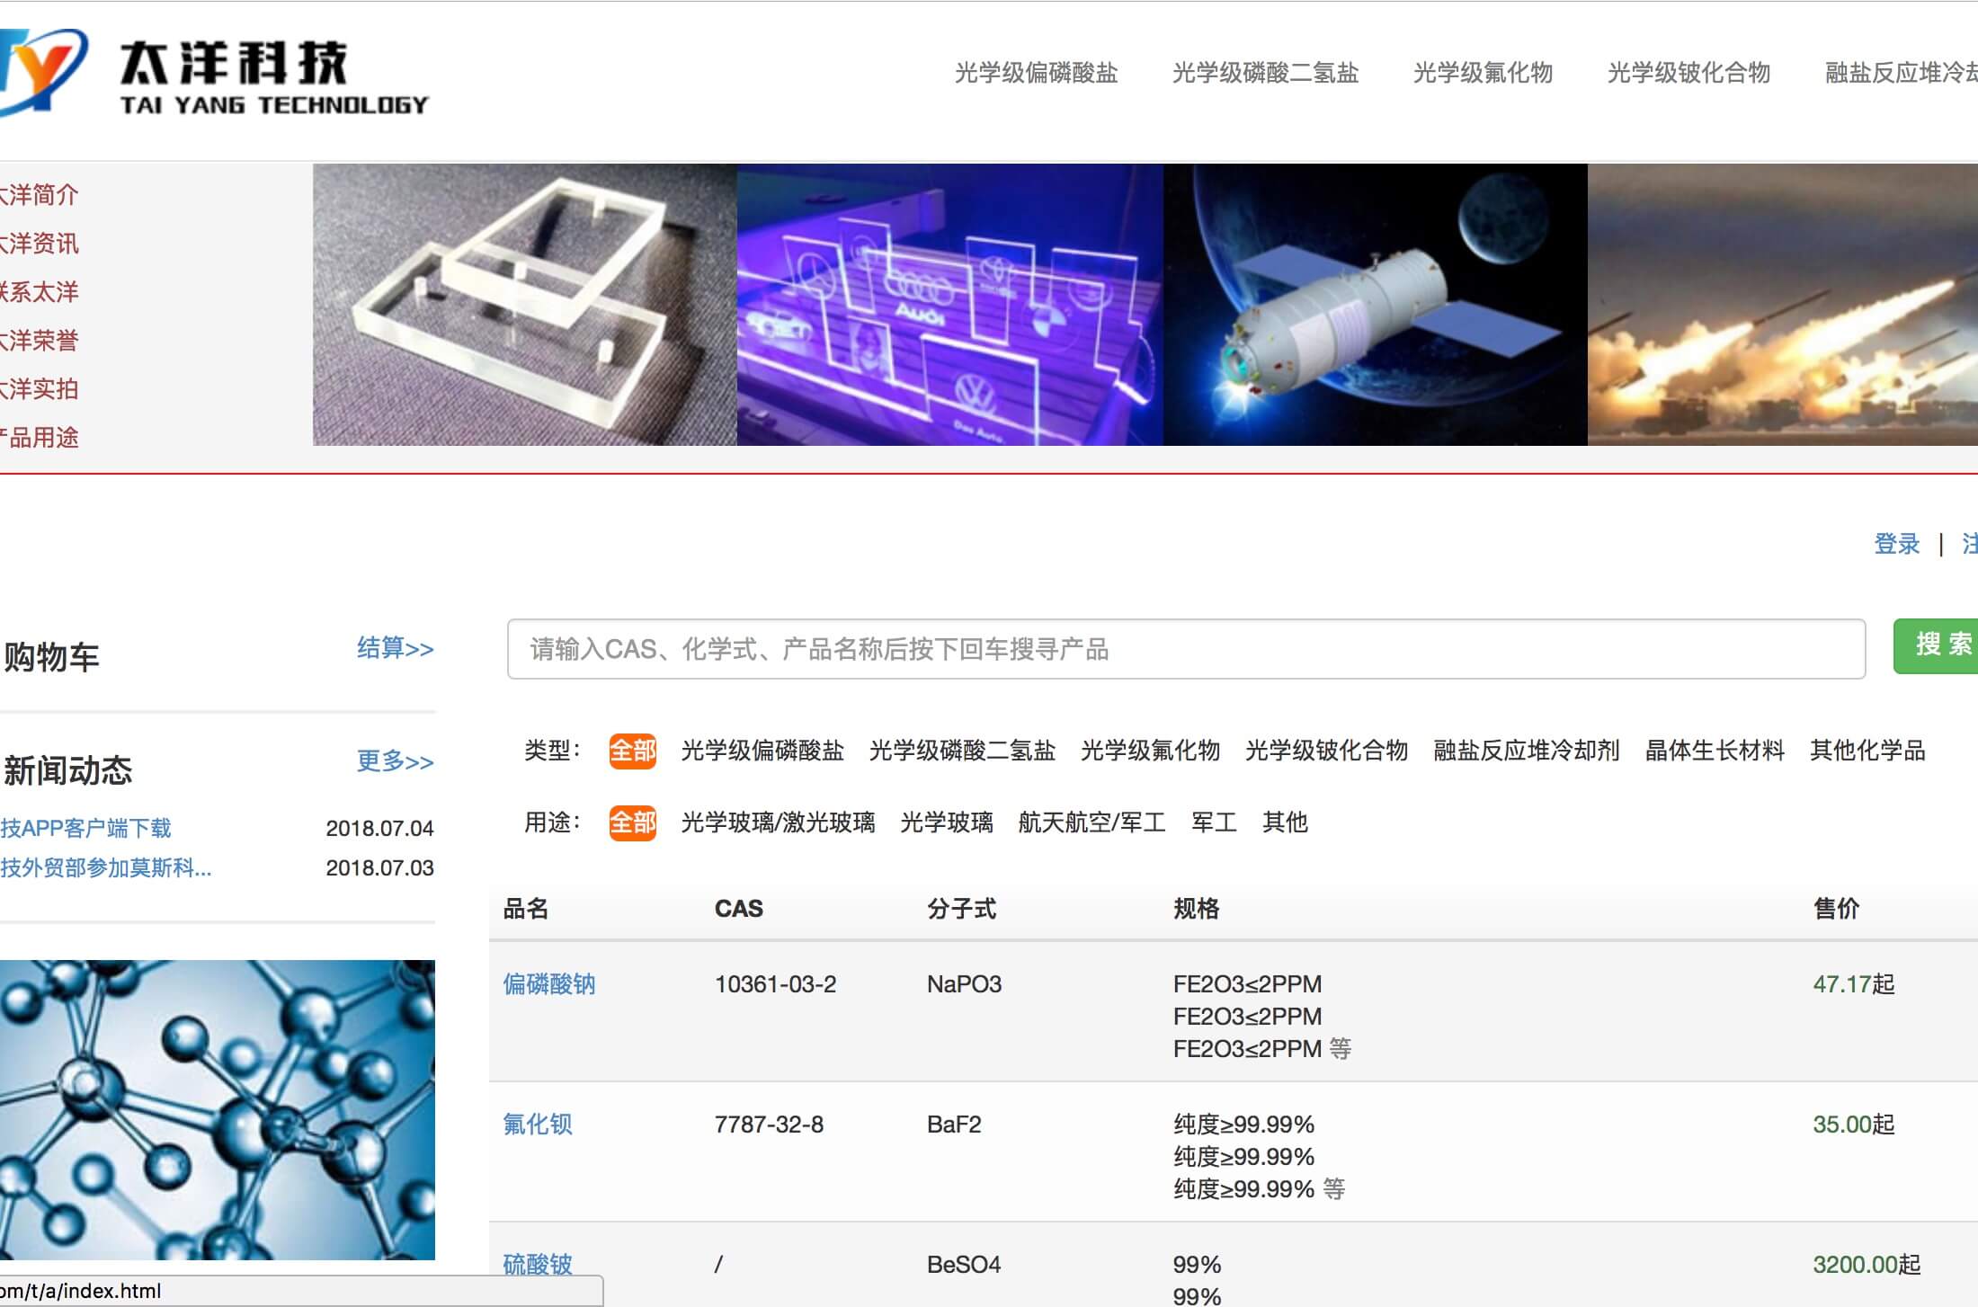Screen dimensions: 1978x1307
Task: Filter type by 融盐反应堆冷却剂
Action: (1526, 751)
